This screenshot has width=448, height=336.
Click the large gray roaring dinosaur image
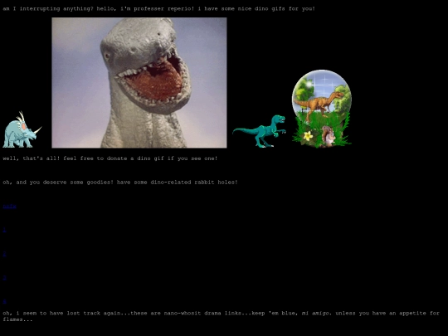pos(139,83)
